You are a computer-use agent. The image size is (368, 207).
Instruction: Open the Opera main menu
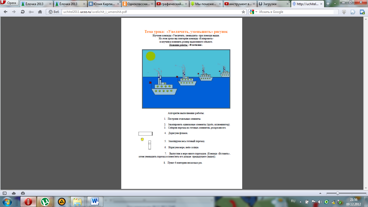[10, 3]
